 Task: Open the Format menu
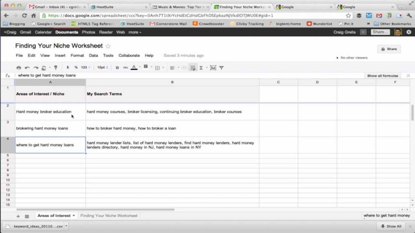click(x=77, y=55)
